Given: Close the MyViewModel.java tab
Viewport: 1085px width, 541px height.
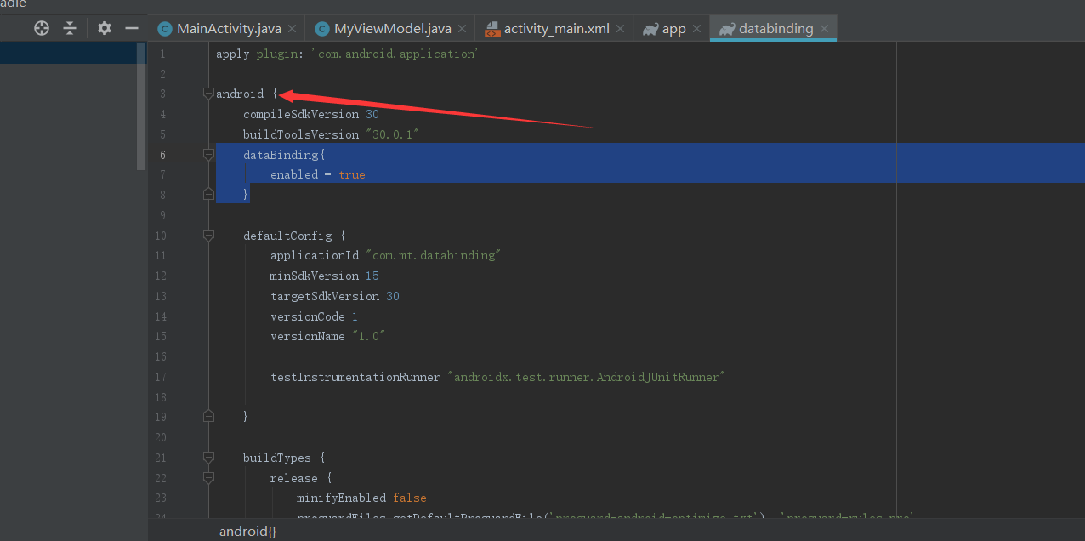Looking at the screenshot, I should (463, 29).
